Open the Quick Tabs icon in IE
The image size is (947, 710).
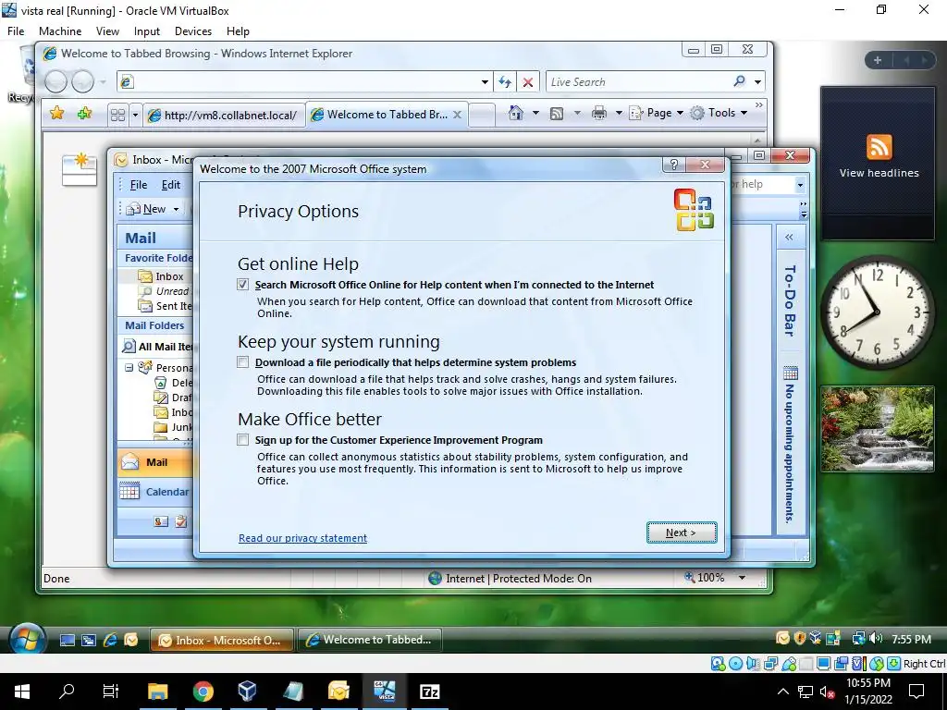[117, 115]
